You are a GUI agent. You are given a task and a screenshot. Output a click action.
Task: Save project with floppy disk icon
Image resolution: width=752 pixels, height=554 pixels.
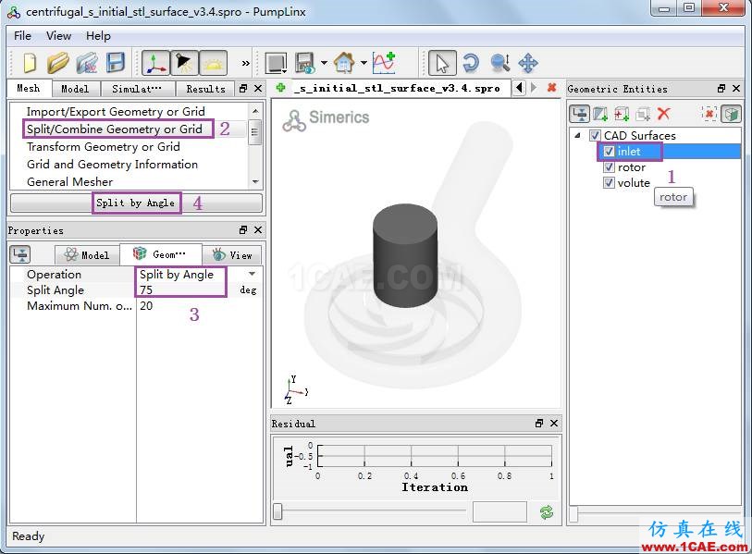(116, 63)
